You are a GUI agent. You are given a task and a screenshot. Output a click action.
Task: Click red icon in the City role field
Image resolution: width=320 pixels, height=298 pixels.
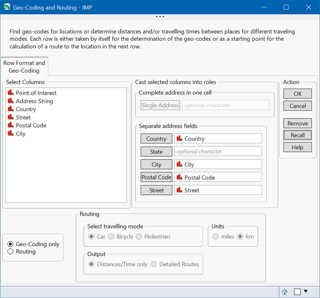click(x=180, y=164)
